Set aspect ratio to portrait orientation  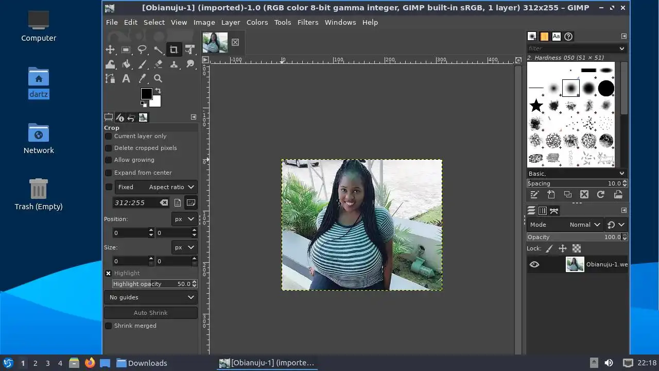coord(178,203)
